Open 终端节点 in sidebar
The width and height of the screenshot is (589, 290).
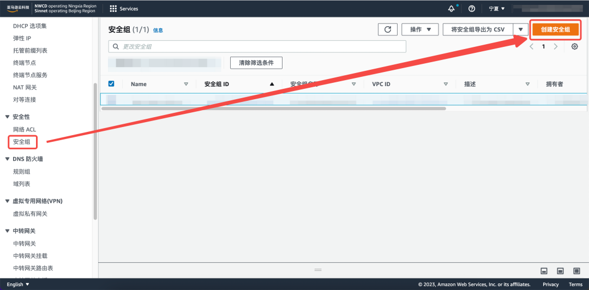click(25, 63)
